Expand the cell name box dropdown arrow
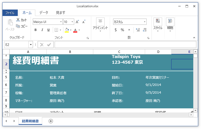Image resolution: width=201 pixels, height=129 pixels. (x=31, y=45)
